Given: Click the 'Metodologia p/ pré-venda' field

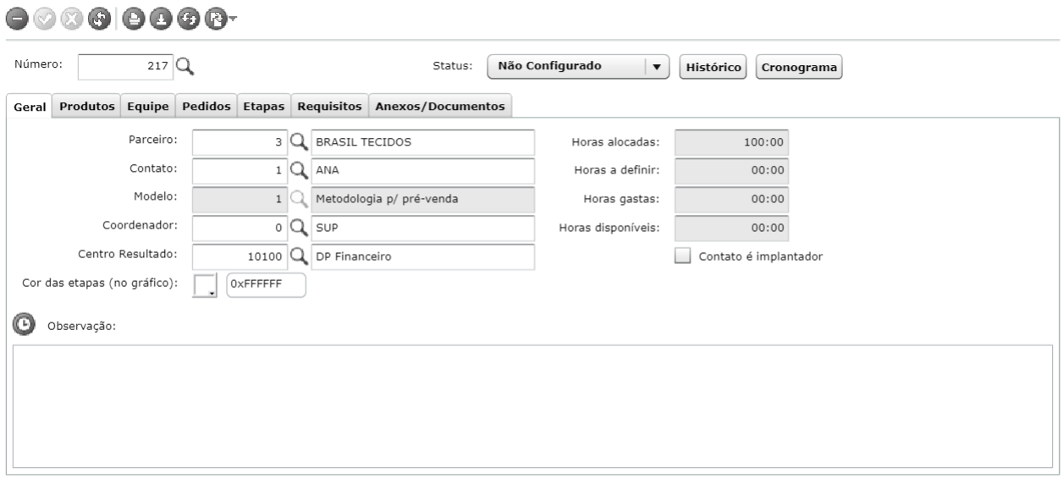Looking at the screenshot, I should tap(422, 200).
